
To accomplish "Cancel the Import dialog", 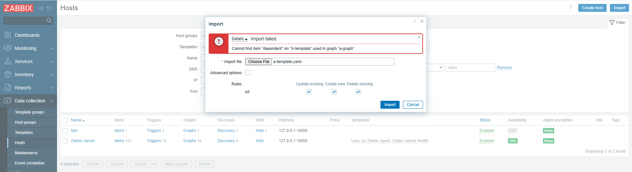I will [413, 105].
